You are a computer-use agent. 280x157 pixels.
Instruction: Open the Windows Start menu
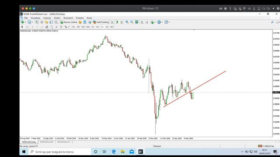pyautogui.click(x=24, y=152)
